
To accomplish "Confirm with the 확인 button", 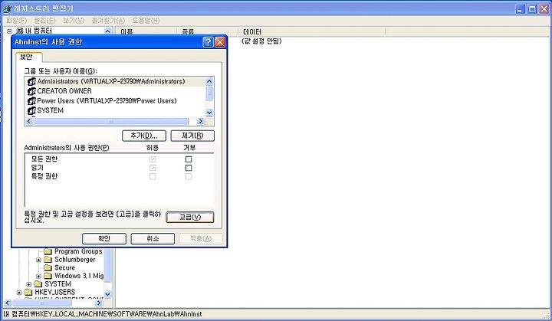I will pos(104,238).
